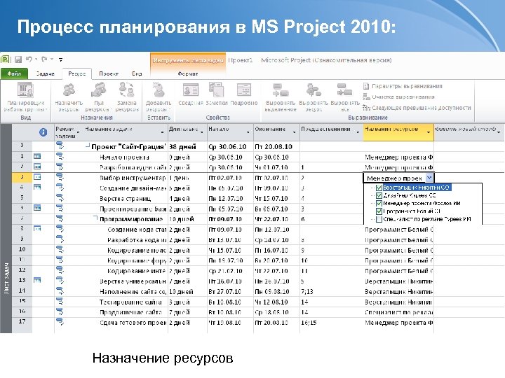505x378 pixels.
Task: Select row 3 header number
Action: point(22,178)
